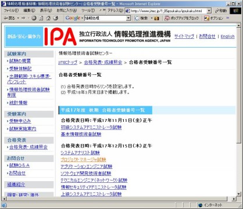Screen dimensions: 243x209
Task: Click the お問合せ link in the header
Action: coord(207,36)
